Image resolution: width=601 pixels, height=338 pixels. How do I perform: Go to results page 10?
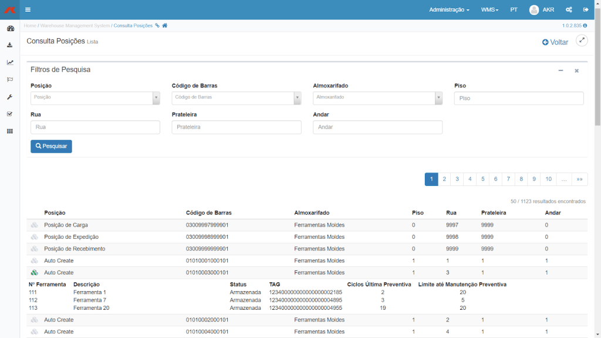click(549, 179)
